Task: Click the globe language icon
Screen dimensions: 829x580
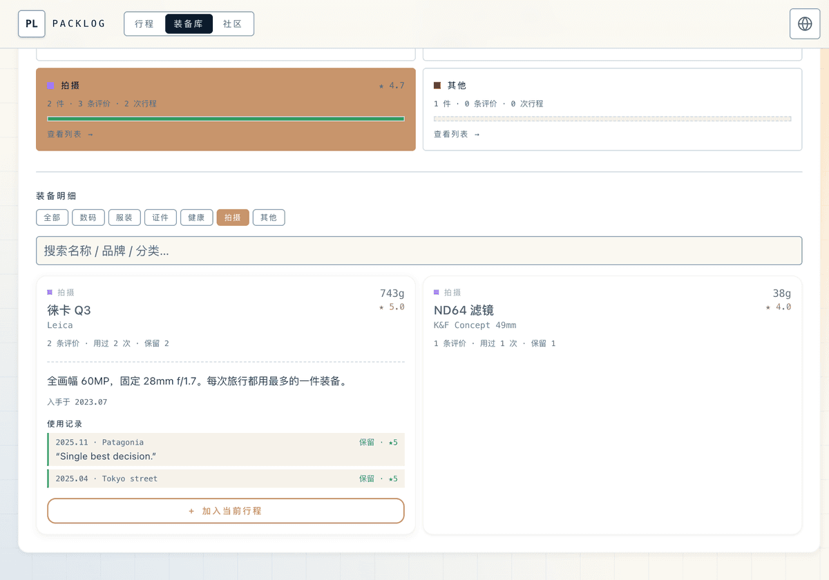Action: 805,23
